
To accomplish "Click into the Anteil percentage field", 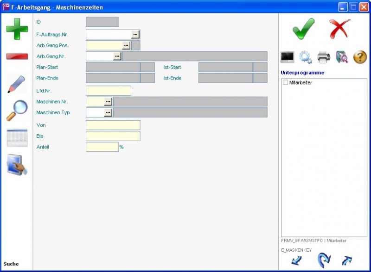I will (102, 147).
